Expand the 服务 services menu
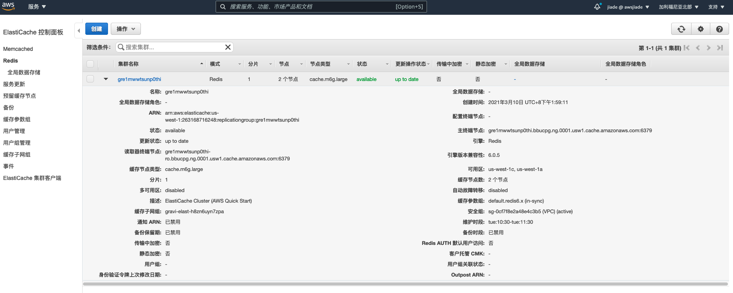This screenshot has width=733, height=293. click(37, 7)
